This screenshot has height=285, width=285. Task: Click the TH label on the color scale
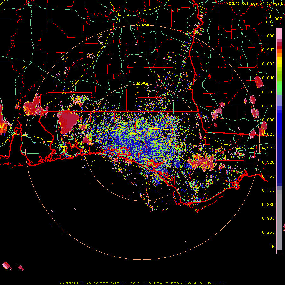point(272,247)
